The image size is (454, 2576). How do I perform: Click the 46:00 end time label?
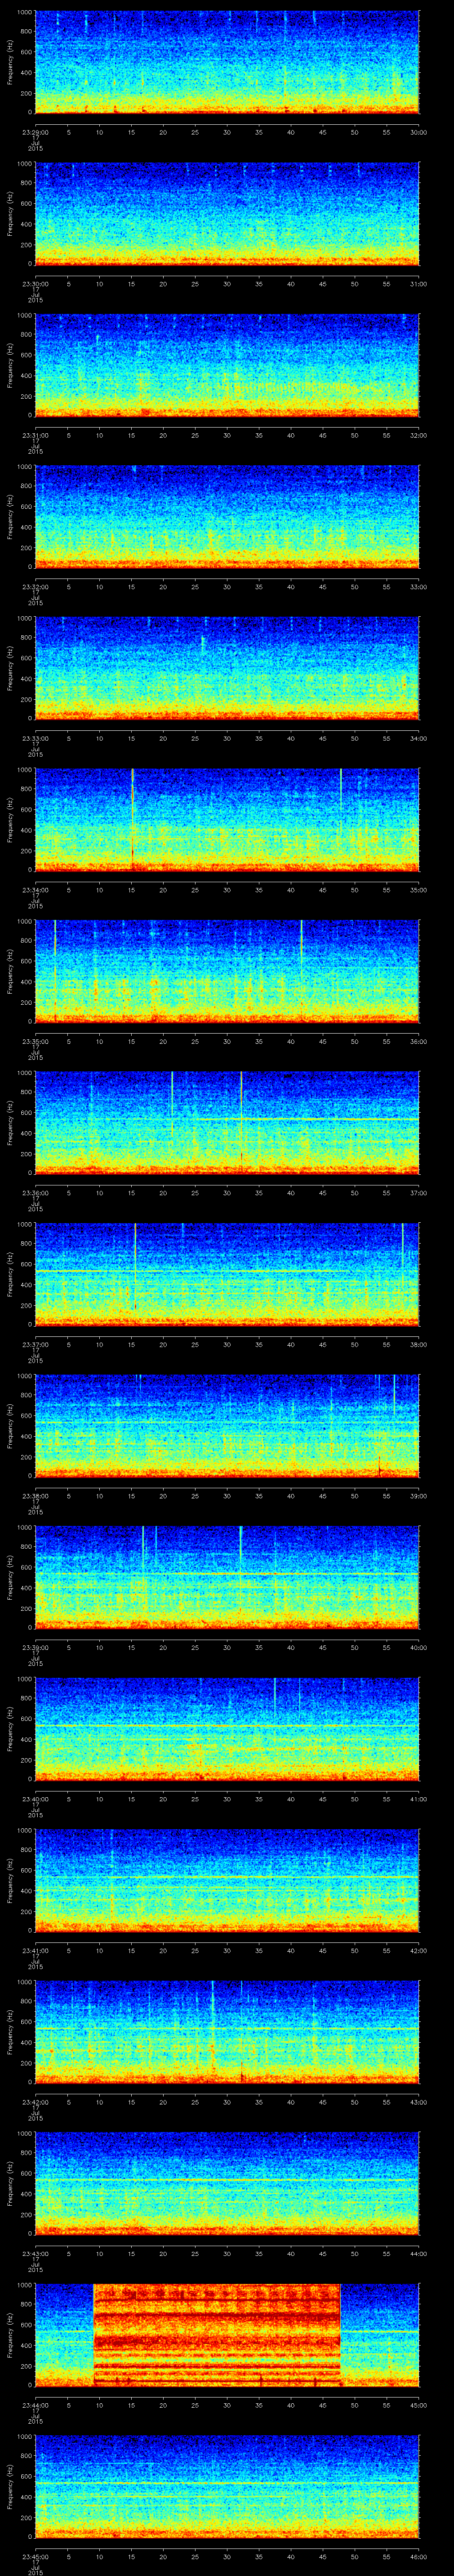pyautogui.click(x=418, y=2557)
